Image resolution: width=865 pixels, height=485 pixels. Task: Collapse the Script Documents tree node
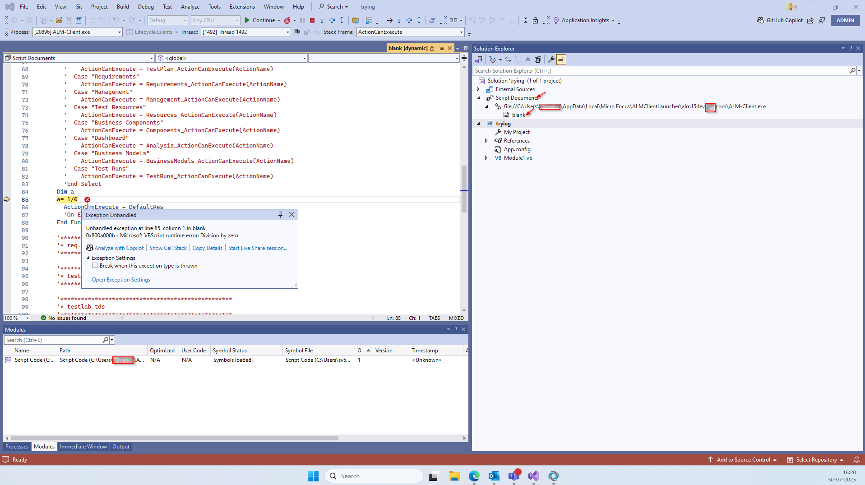[478, 98]
